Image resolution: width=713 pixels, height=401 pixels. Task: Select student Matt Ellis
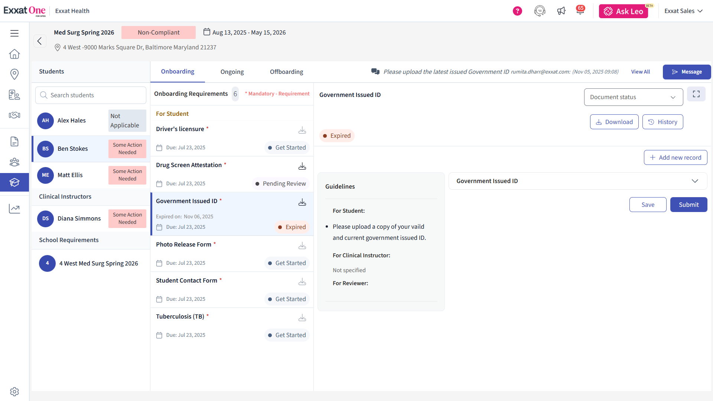click(x=71, y=175)
